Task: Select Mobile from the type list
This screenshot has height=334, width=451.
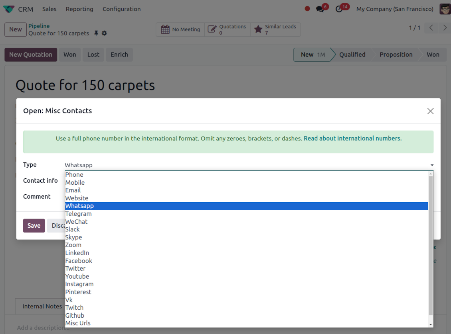Action: pyautogui.click(x=247, y=182)
